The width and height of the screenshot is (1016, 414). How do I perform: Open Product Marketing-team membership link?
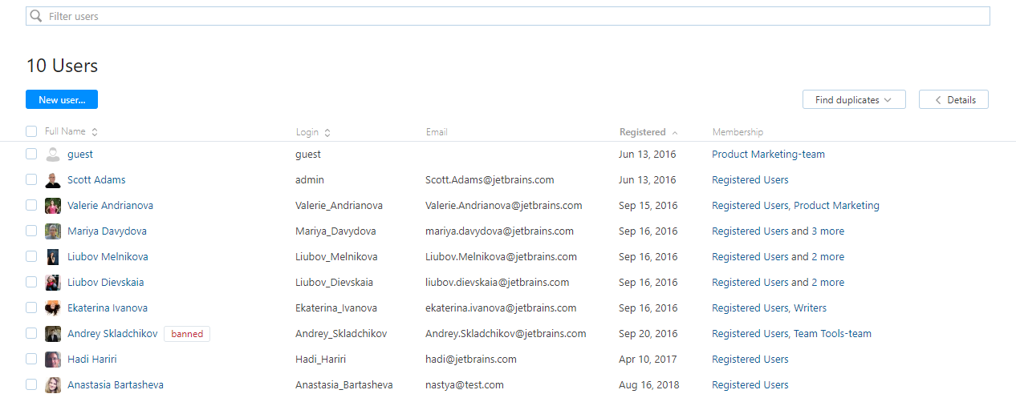[768, 155]
